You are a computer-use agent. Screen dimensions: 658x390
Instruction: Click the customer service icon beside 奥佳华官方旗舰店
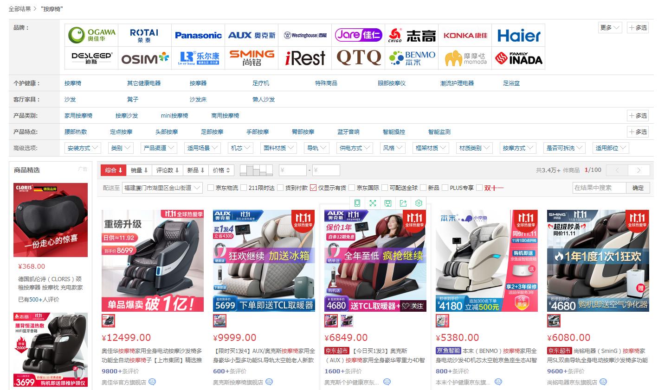click(x=153, y=382)
